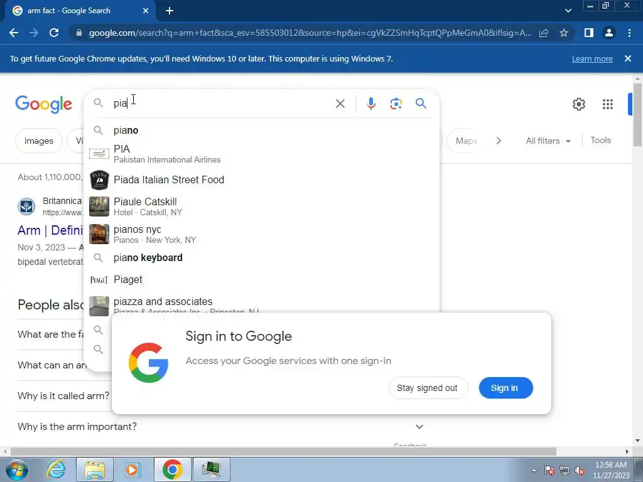This screenshot has width=643, height=482.
Task: Select the 'piano' suggestion
Action: coord(261,131)
